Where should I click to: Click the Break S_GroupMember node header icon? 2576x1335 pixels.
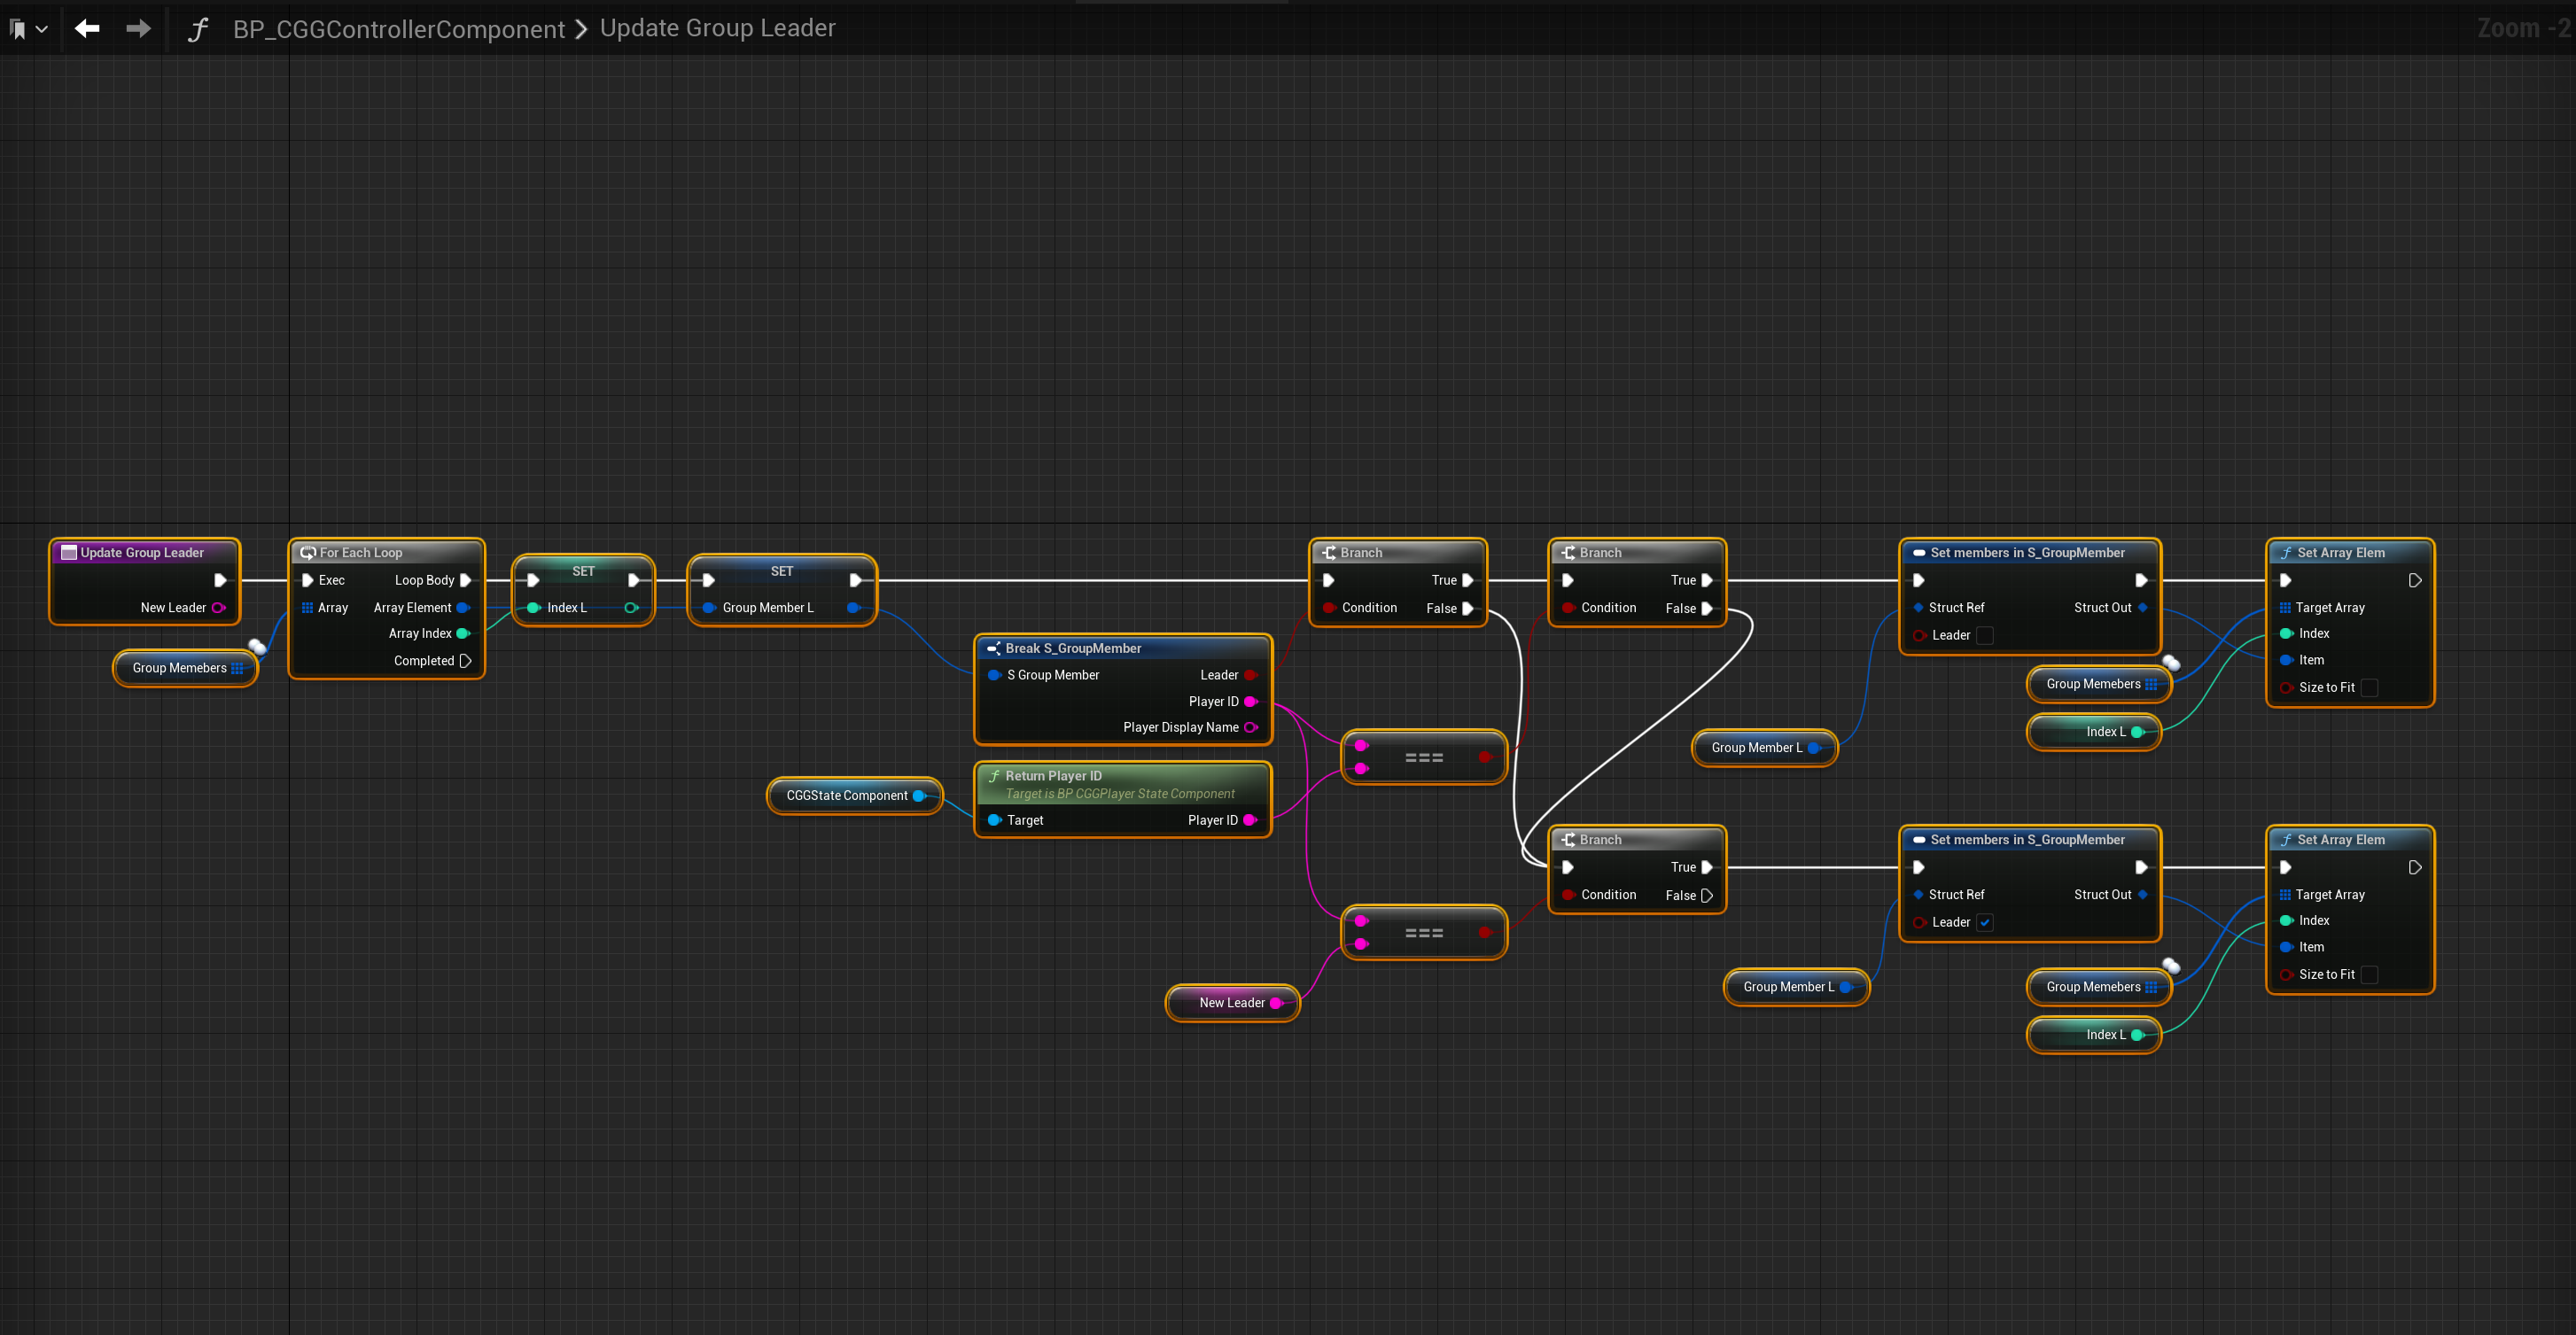[x=993, y=649]
